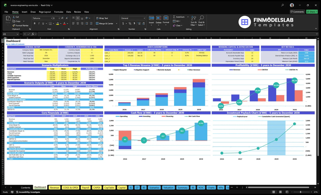Open the Data ribbon tab
Viewport: 321px width, 195px height.
(68, 12)
